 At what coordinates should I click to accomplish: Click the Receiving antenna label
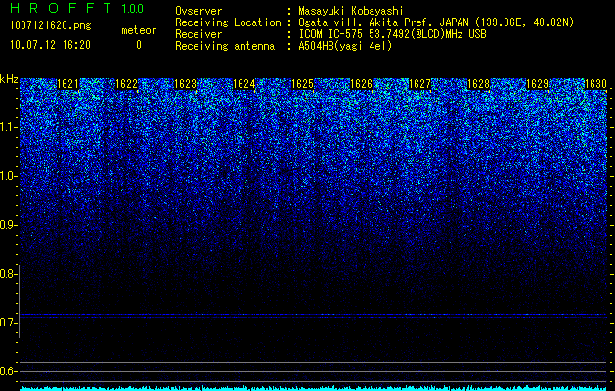tap(225, 46)
